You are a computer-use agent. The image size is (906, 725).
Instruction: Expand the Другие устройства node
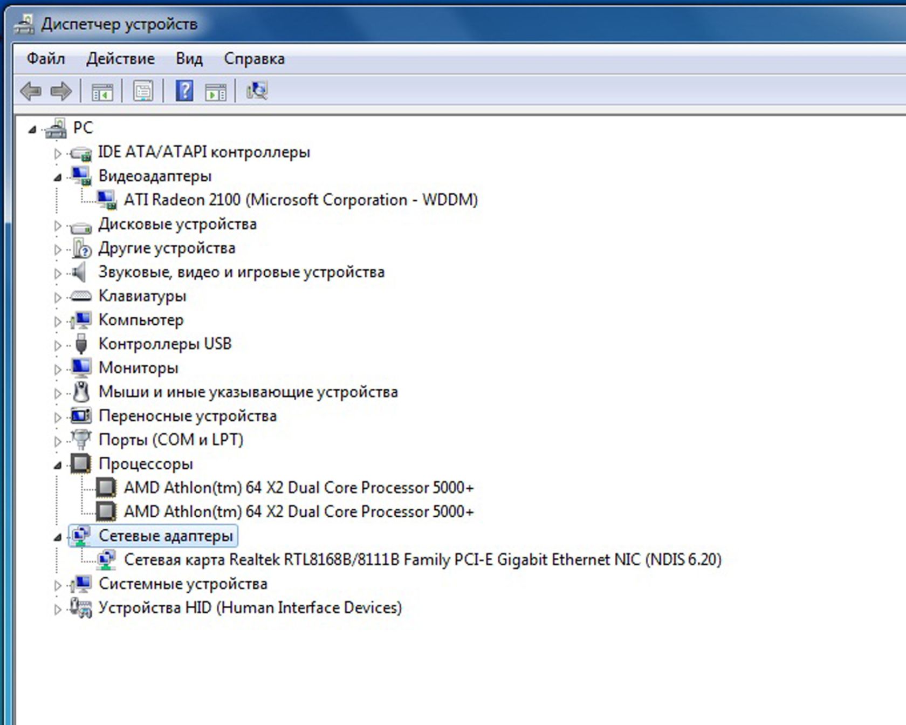57,249
